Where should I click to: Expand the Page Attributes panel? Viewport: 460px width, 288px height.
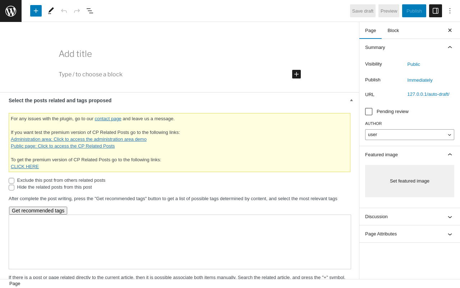coord(410,234)
